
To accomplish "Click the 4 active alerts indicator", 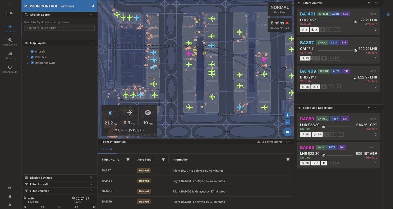I will coord(270,142).
